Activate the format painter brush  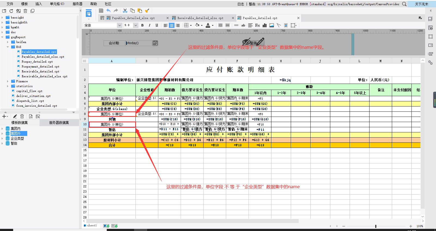tap(147, 11)
